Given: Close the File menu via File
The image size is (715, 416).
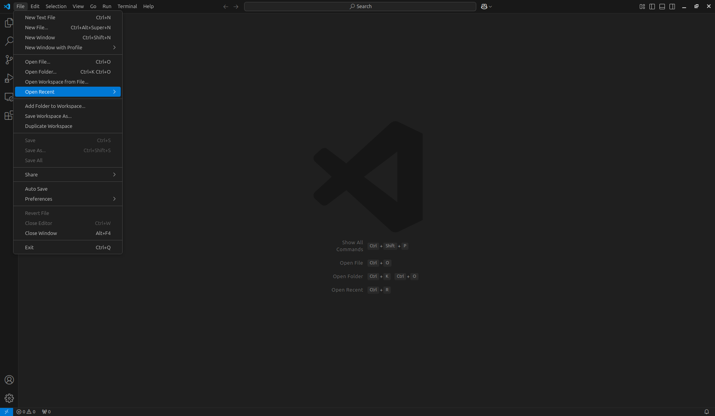Looking at the screenshot, I should [x=20, y=7].
